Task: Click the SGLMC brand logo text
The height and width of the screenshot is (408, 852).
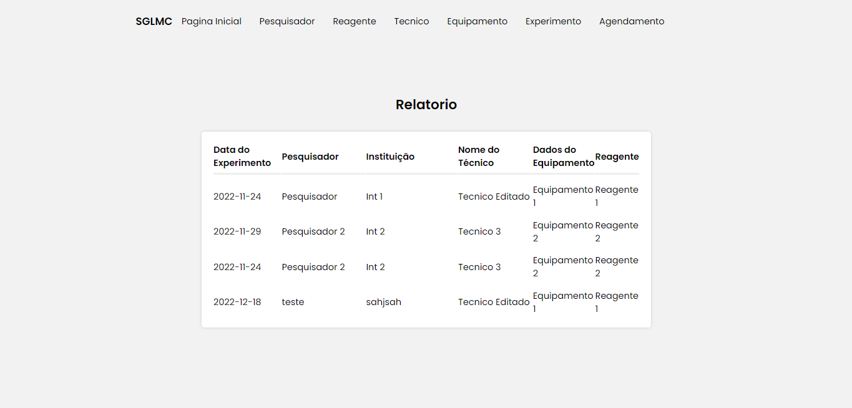Action: (154, 21)
